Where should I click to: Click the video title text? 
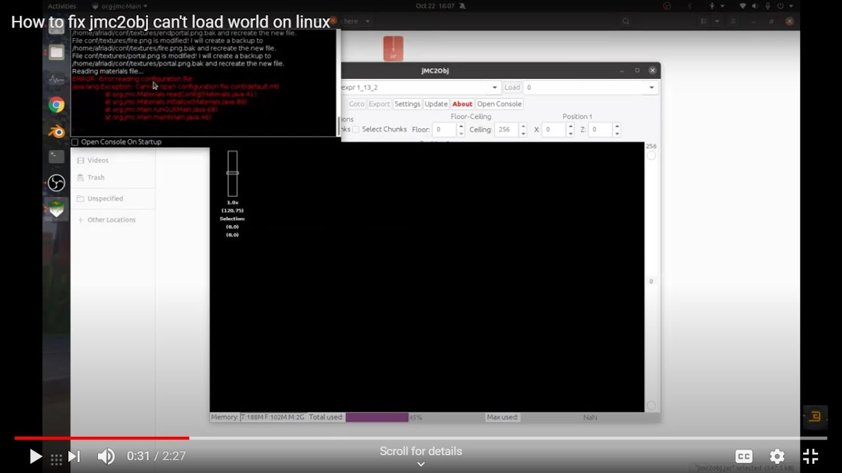(170, 22)
